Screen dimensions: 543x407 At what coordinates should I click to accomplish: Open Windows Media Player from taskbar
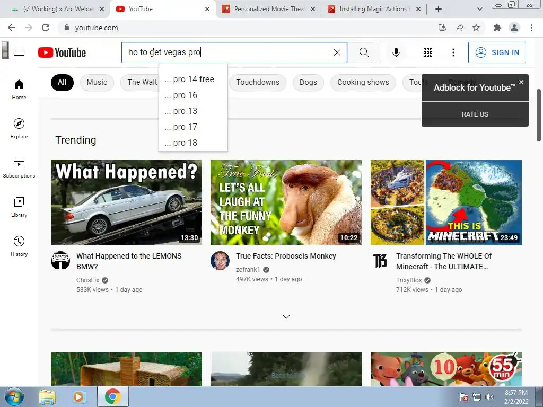[x=78, y=396]
